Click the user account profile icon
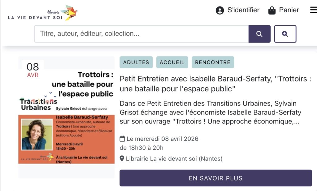 click(x=219, y=10)
